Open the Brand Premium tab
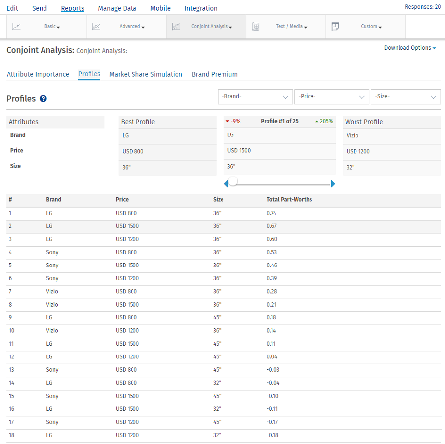This screenshot has height=444, width=445. (x=215, y=74)
